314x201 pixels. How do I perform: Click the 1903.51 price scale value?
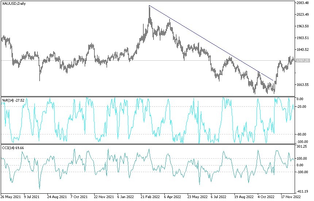point(303,38)
